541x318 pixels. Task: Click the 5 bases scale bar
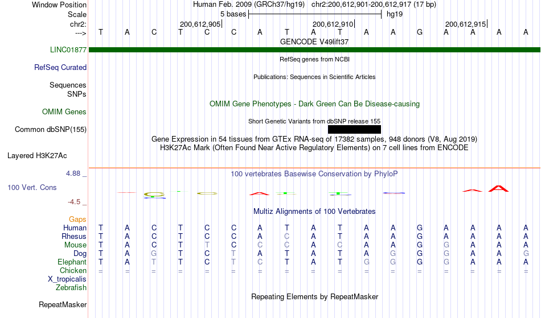315,14
